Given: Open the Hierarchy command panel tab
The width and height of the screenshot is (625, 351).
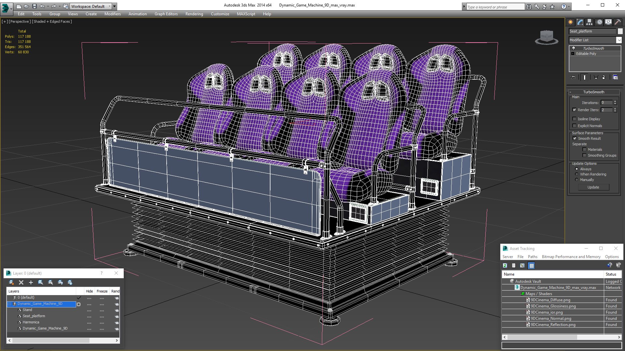Looking at the screenshot, I should pyautogui.click(x=590, y=22).
